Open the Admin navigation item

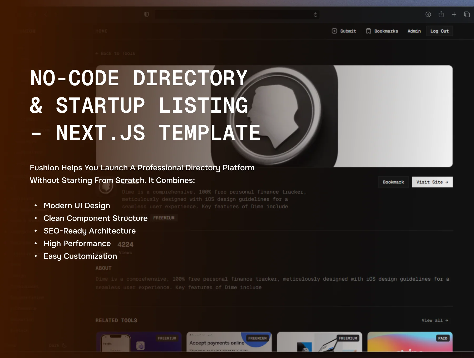click(414, 31)
